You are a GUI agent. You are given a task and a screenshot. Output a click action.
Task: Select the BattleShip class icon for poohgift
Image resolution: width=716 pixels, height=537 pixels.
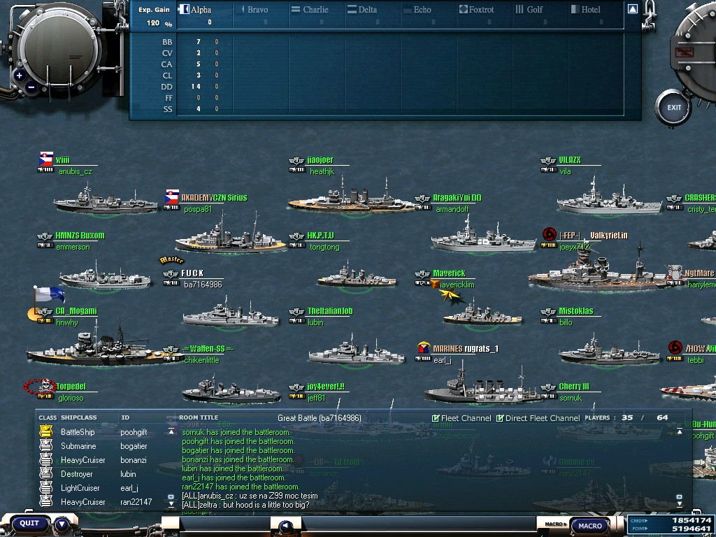point(45,431)
